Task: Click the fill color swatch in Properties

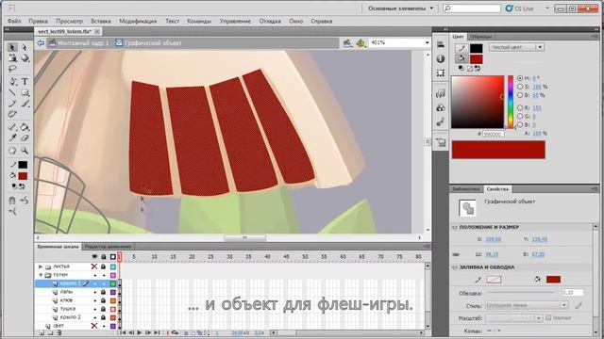Action: [x=553, y=280]
